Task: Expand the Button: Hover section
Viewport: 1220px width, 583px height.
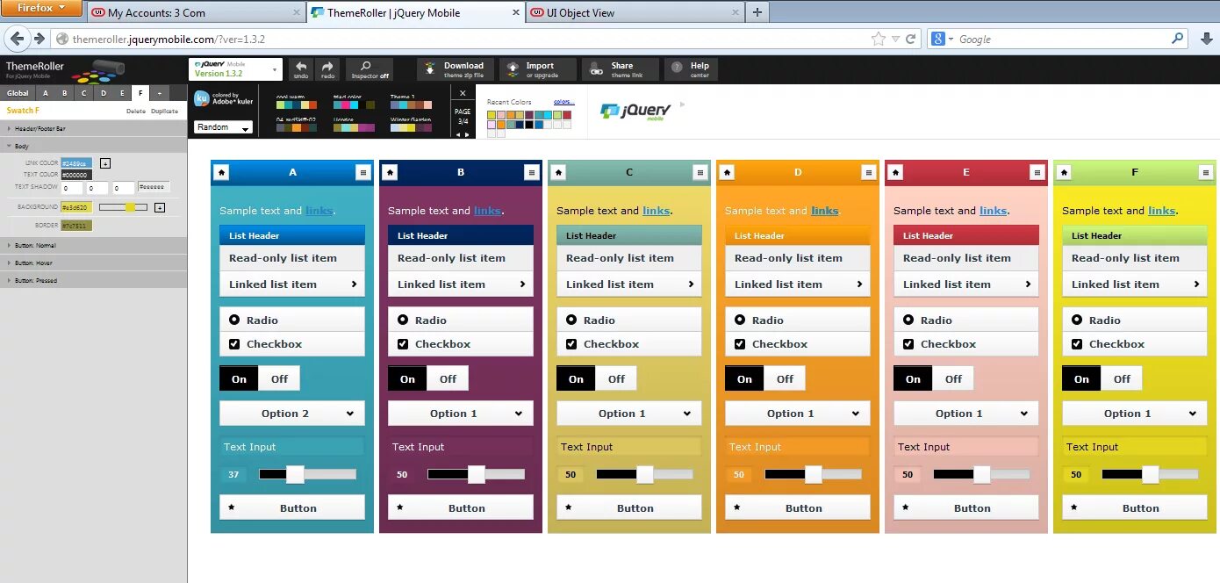Action: (x=93, y=263)
